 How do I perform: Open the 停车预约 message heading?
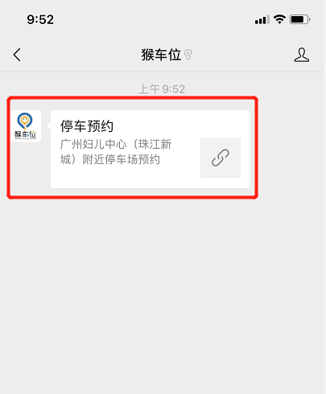pos(87,126)
